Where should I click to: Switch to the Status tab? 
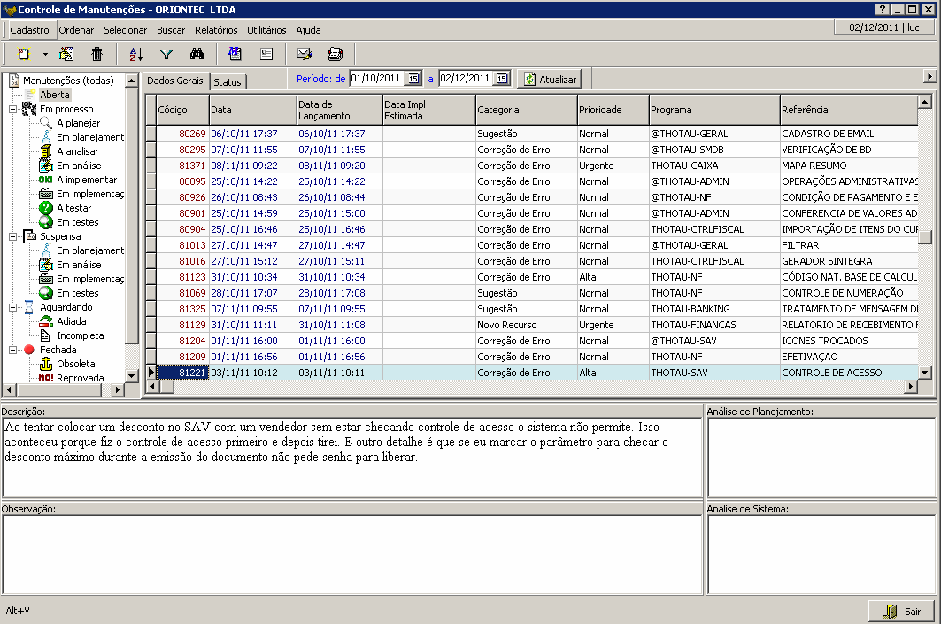pos(228,81)
